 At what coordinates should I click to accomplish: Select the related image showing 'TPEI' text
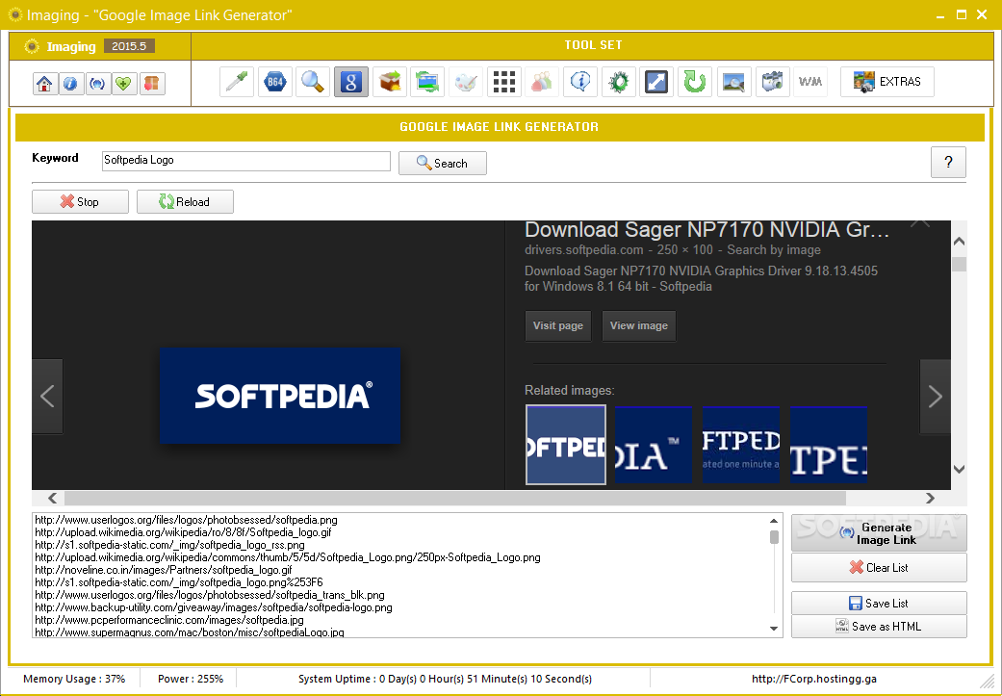tap(828, 445)
